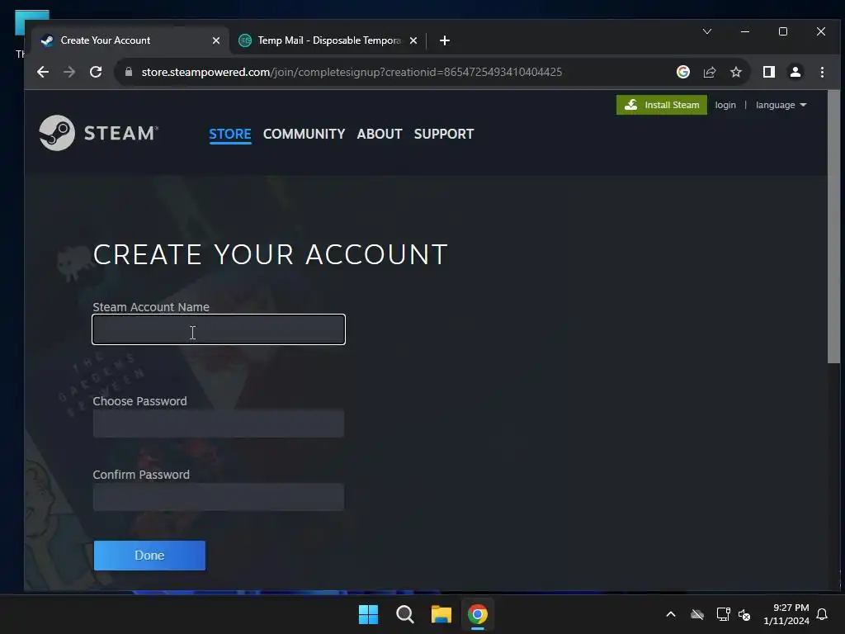The image size is (845, 634).
Task: Click the Steam logo in header
Action: pos(99,133)
